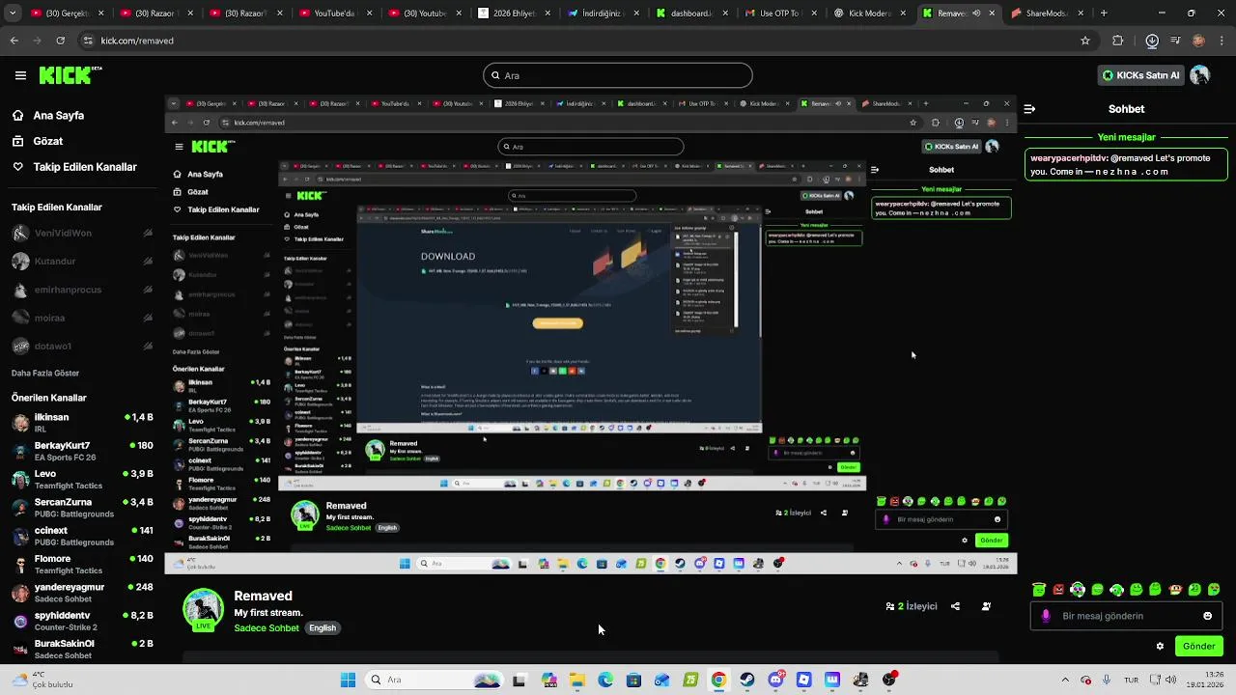Open recommended channel Levo
Viewport: 1236px width, 695px height.
coord(82,479)
